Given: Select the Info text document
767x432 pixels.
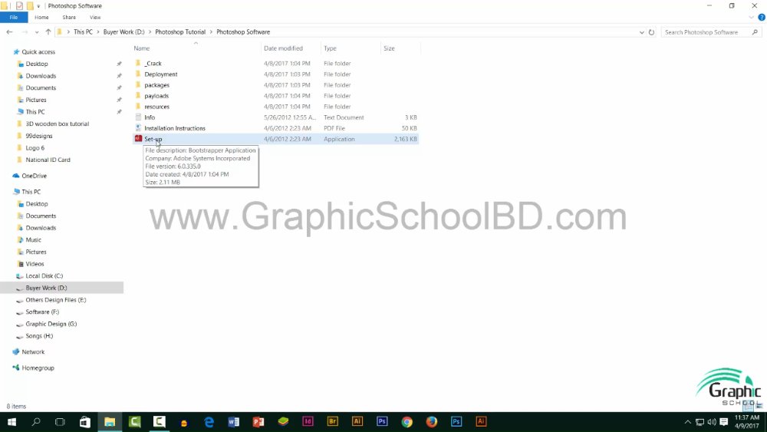Looking at the screenshot, I should point(150,117).
